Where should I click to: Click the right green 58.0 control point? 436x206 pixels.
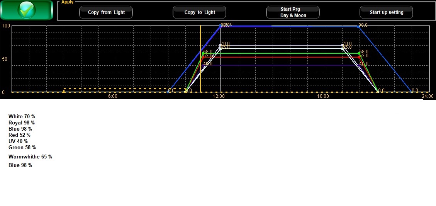pyautogui.click(x=360, y=53)
